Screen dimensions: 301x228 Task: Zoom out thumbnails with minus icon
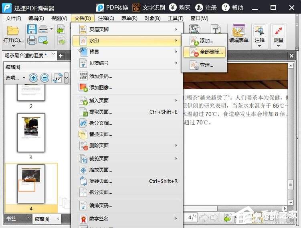tap(45, 78)
